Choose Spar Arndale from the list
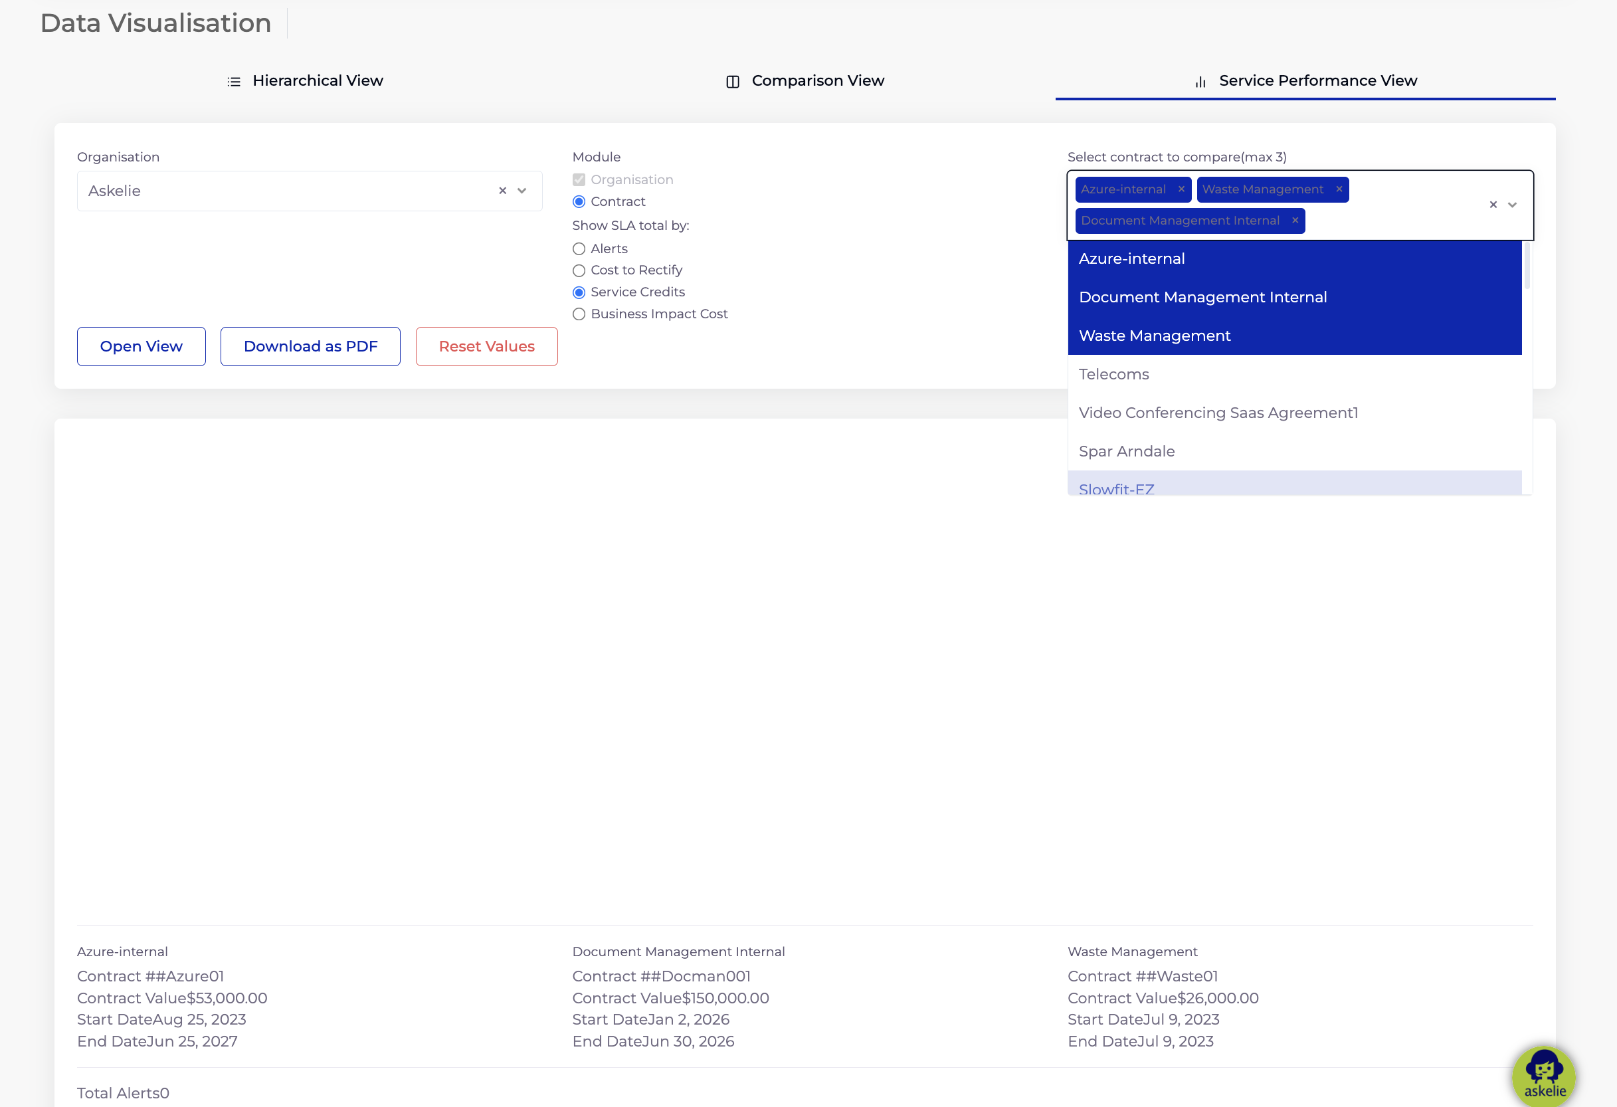1617x1107 pixels. (x=1295, y=452)
